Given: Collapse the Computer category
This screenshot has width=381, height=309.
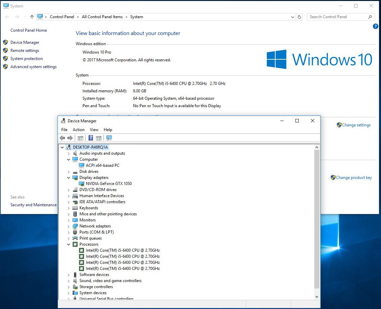Looking at the screenshot, I should [x=68, y=159].
